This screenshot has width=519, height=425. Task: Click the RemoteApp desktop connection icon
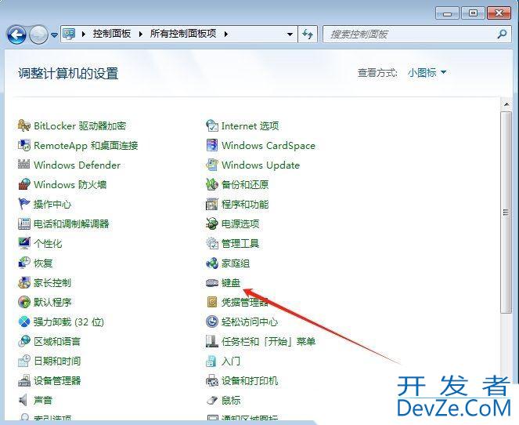click(24, 145)
